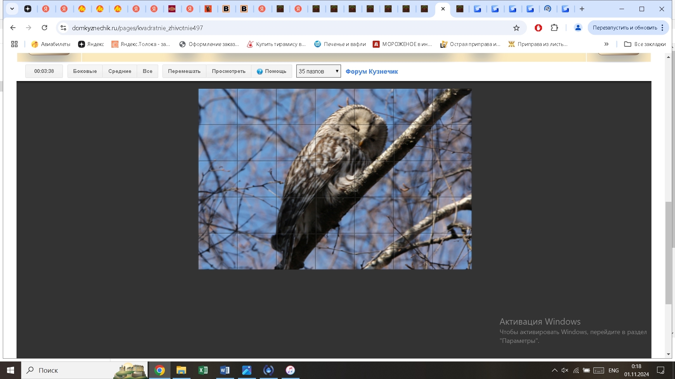Open the Оформление заказ... bookmark

209,44
